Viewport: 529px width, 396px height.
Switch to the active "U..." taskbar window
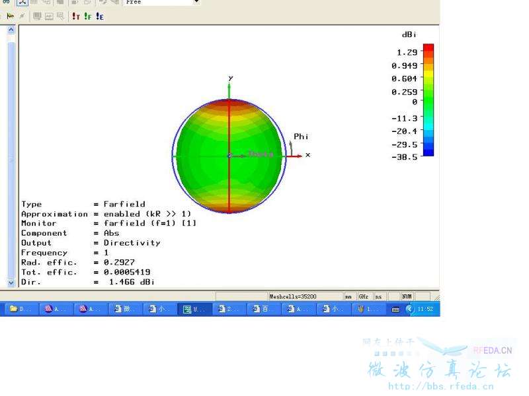pos(194,309)
